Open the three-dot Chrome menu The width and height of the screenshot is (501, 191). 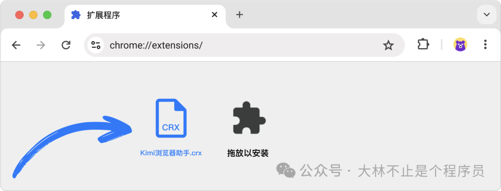pyautogui.click(x=485, y=45)
